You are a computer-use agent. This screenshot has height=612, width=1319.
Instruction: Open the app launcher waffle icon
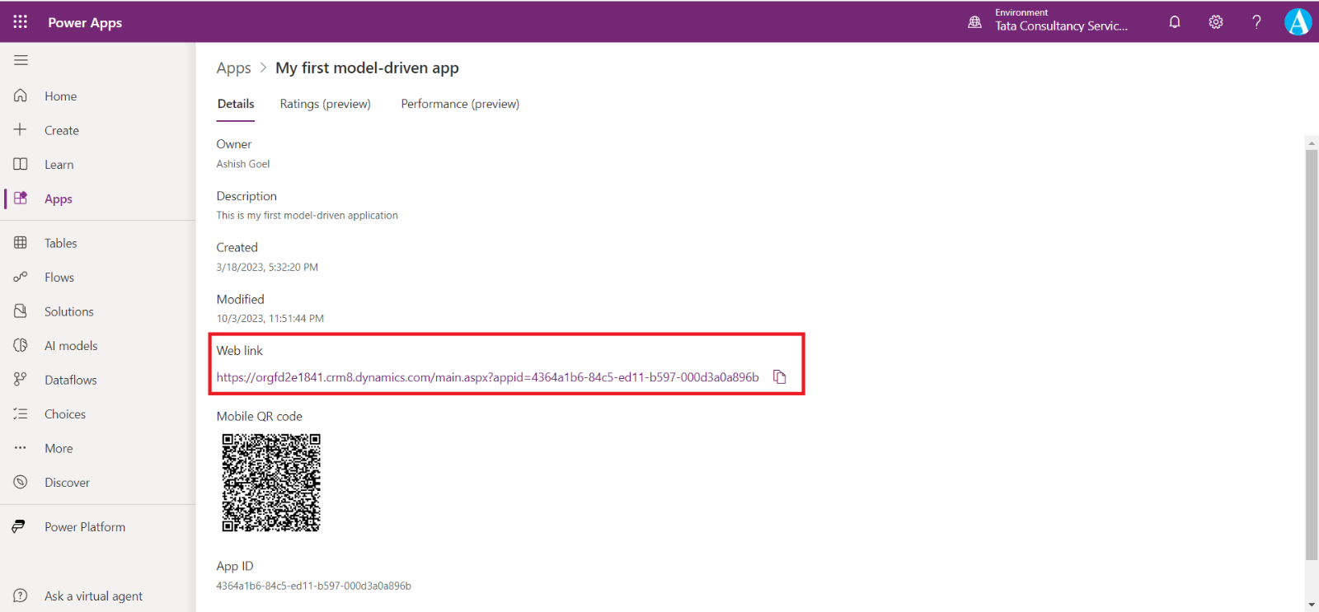(21, 22)
